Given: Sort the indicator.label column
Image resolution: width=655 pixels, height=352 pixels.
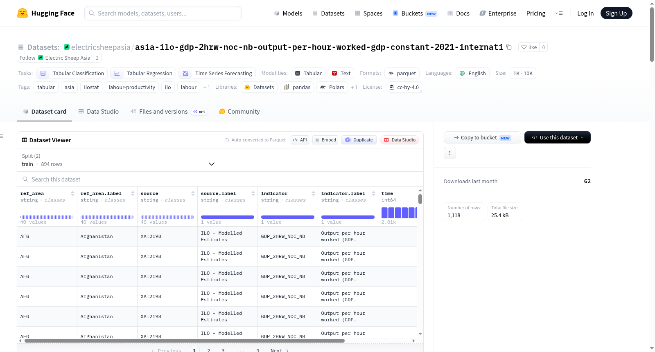Looking at the screenshot, I should coord(373,193).
